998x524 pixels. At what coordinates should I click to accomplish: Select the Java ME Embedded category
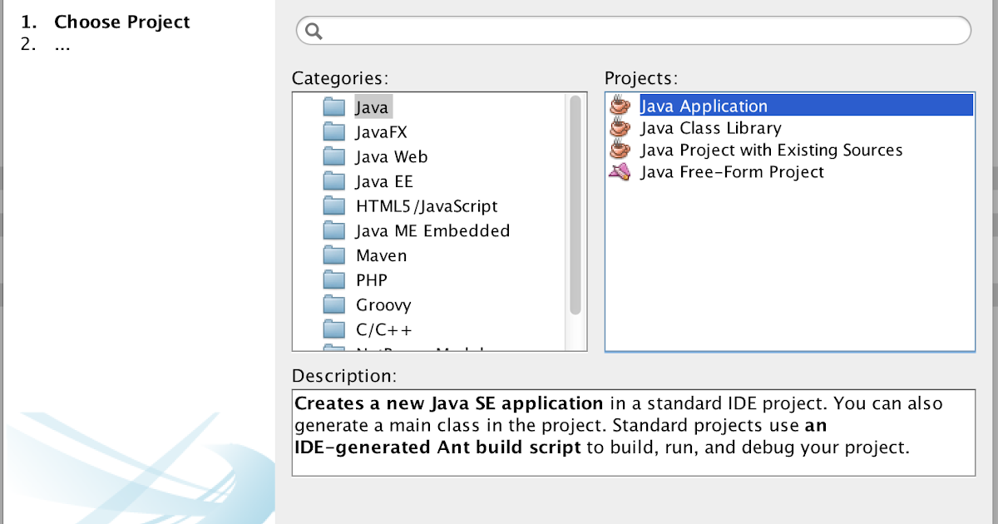pyautogui.click(x=431, y=230)
